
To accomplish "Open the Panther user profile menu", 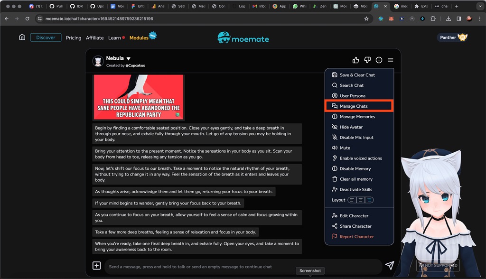I will 452,37.
